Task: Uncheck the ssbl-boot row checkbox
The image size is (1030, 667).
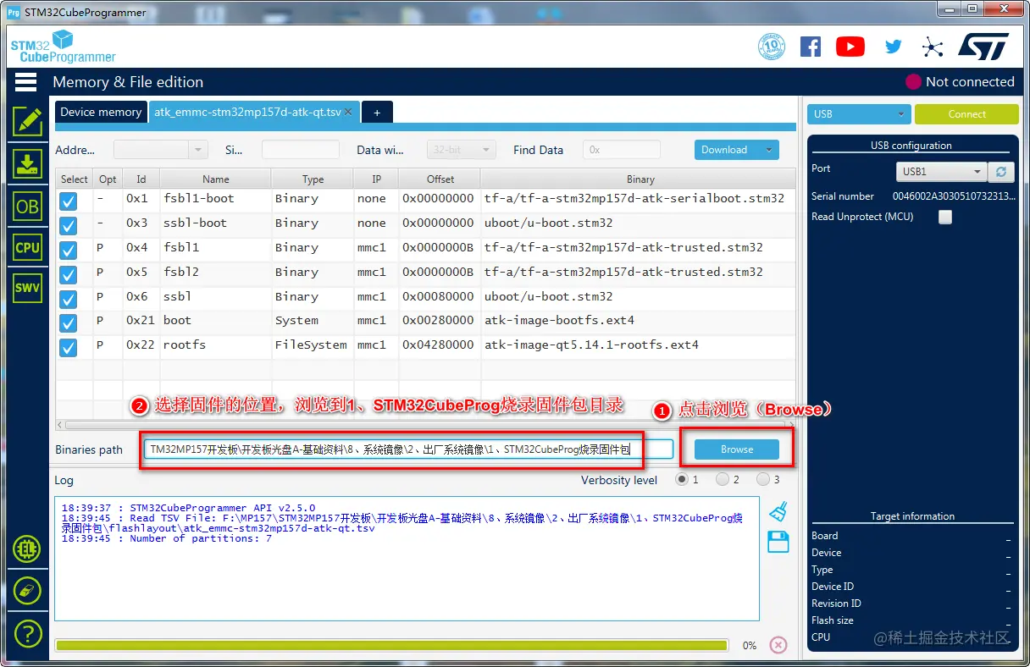Action: [69, 226]
